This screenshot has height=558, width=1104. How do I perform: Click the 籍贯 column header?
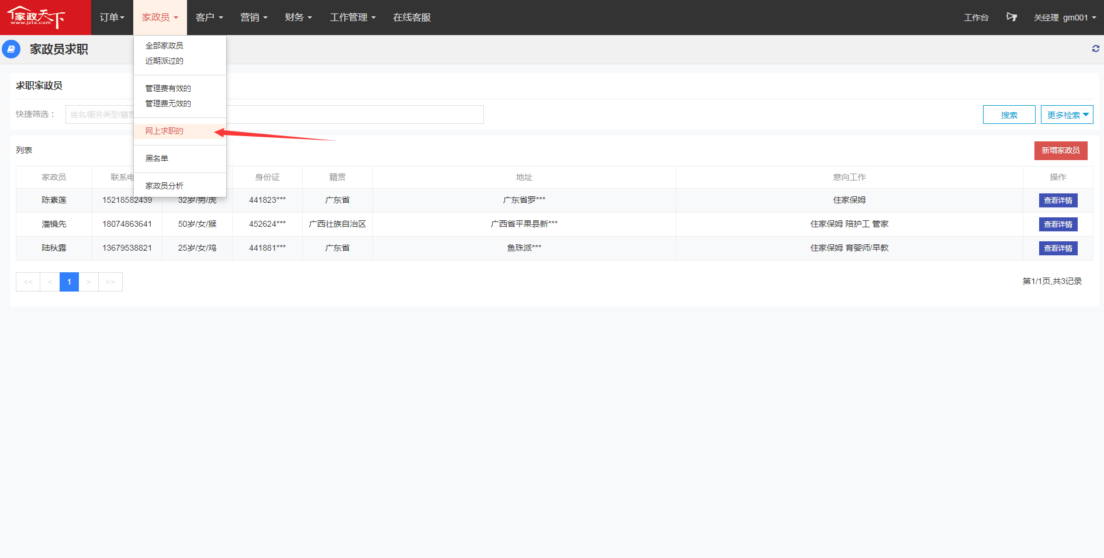point(337,177)
